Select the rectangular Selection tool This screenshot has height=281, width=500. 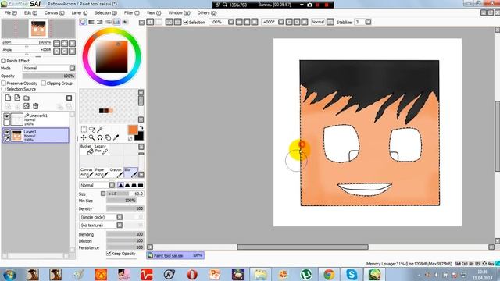[x=84, y=130]
